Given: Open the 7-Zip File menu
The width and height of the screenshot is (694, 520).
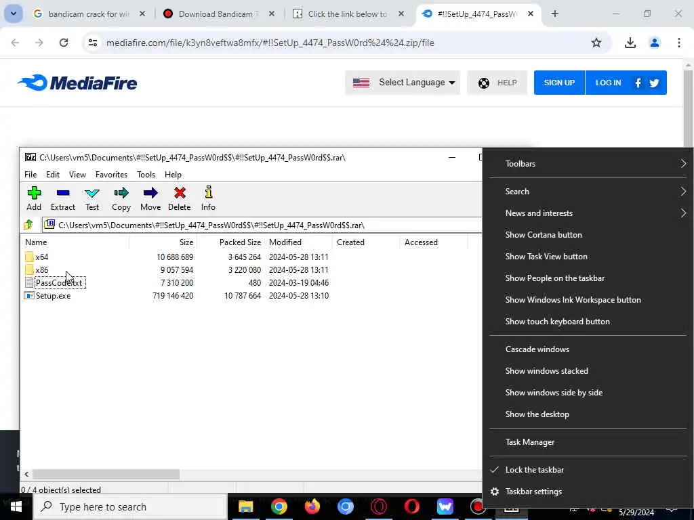Looking at the screenshot, I should coord(30,175).
